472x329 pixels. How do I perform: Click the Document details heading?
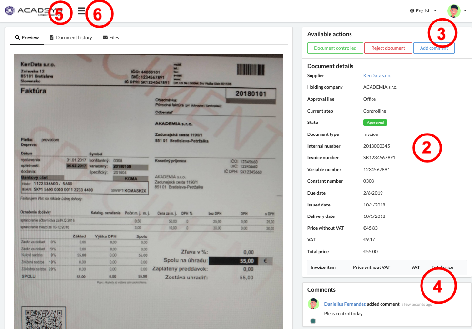[x=330, y=66]
